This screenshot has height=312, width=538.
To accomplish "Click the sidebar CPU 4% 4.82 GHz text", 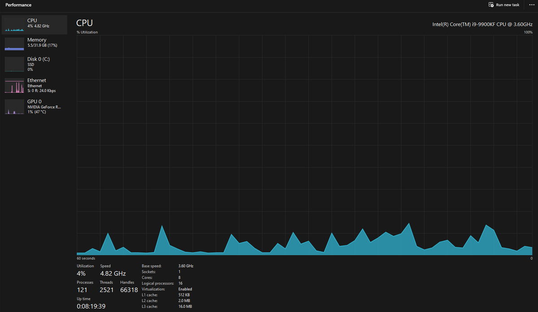I will [x=38, y=26].
